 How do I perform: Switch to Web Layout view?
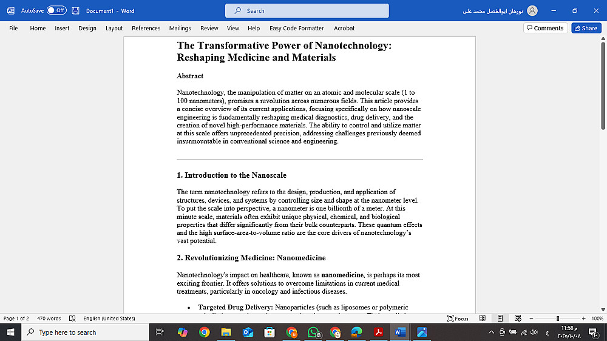click(518, 319)
